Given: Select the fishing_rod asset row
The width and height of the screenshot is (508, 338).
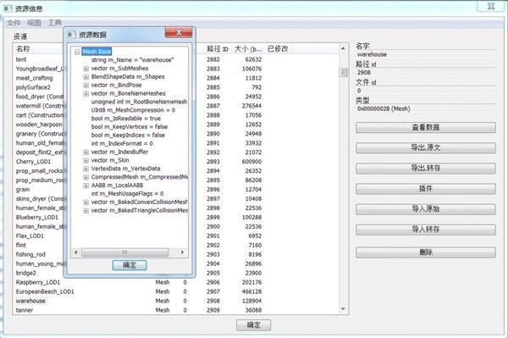Looking at the screenshot, I should click(30, 255).
